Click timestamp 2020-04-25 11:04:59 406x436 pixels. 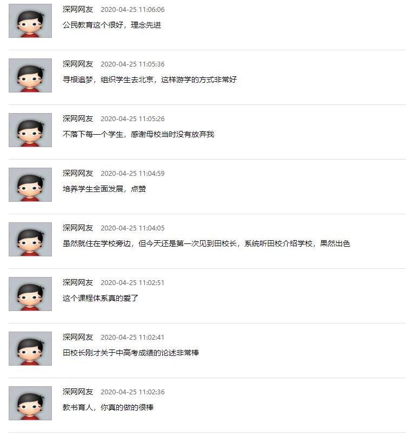(132, 174)
